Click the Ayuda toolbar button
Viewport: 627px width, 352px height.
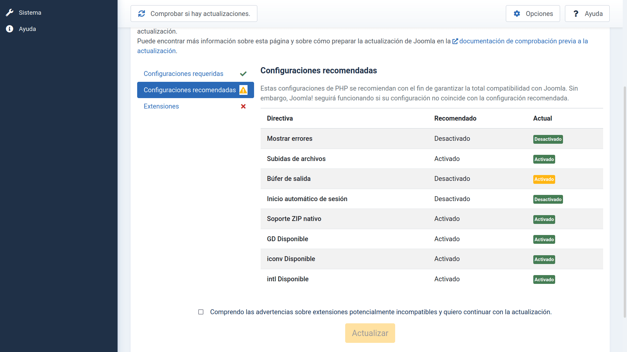coord(587,14)
